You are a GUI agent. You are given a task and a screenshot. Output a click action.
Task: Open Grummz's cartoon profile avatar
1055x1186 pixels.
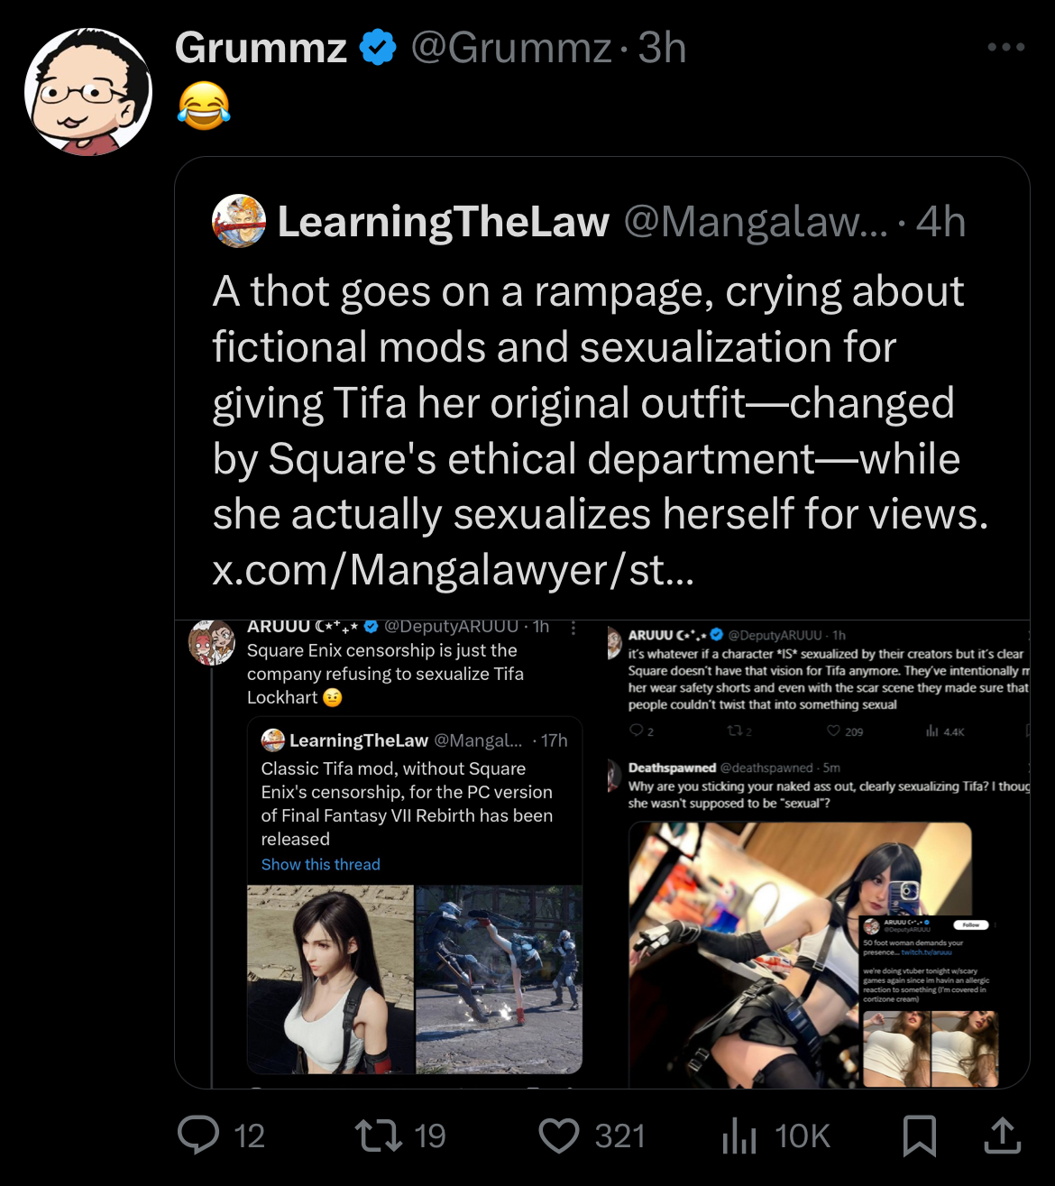coord(88,91)
